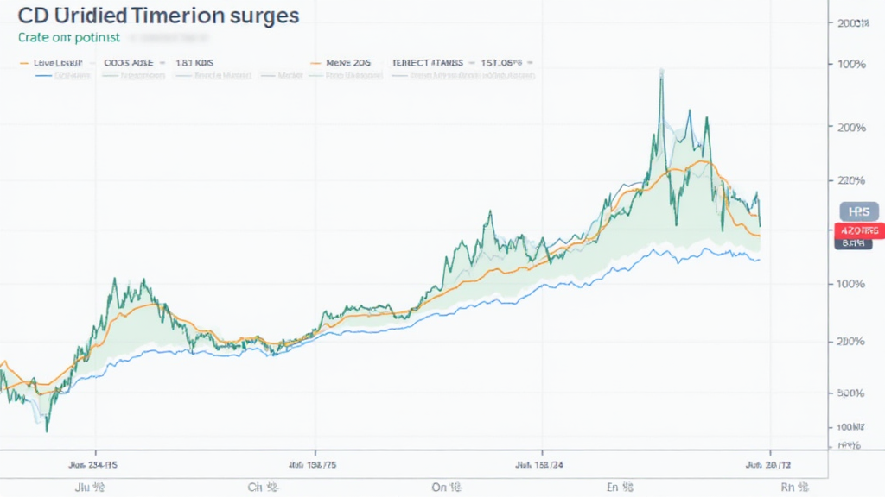
Task: Click the red 'AZOIIBS' price label
Action: (857, 230)
